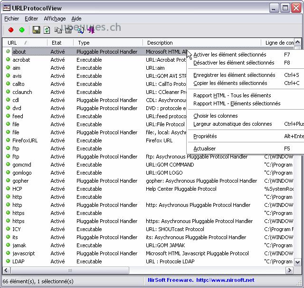304x288 pixels.
Task: Click the URLProtocolView title bar icon
Action: tap(6, 8)
